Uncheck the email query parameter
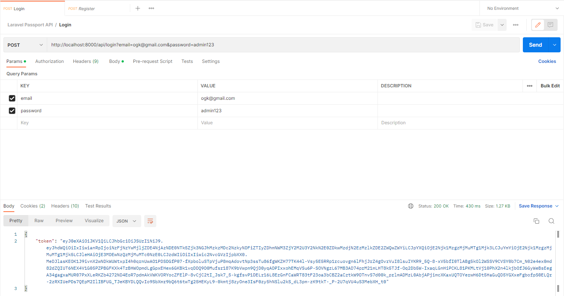The image size is (564, 296). click(x=12, y=98)
